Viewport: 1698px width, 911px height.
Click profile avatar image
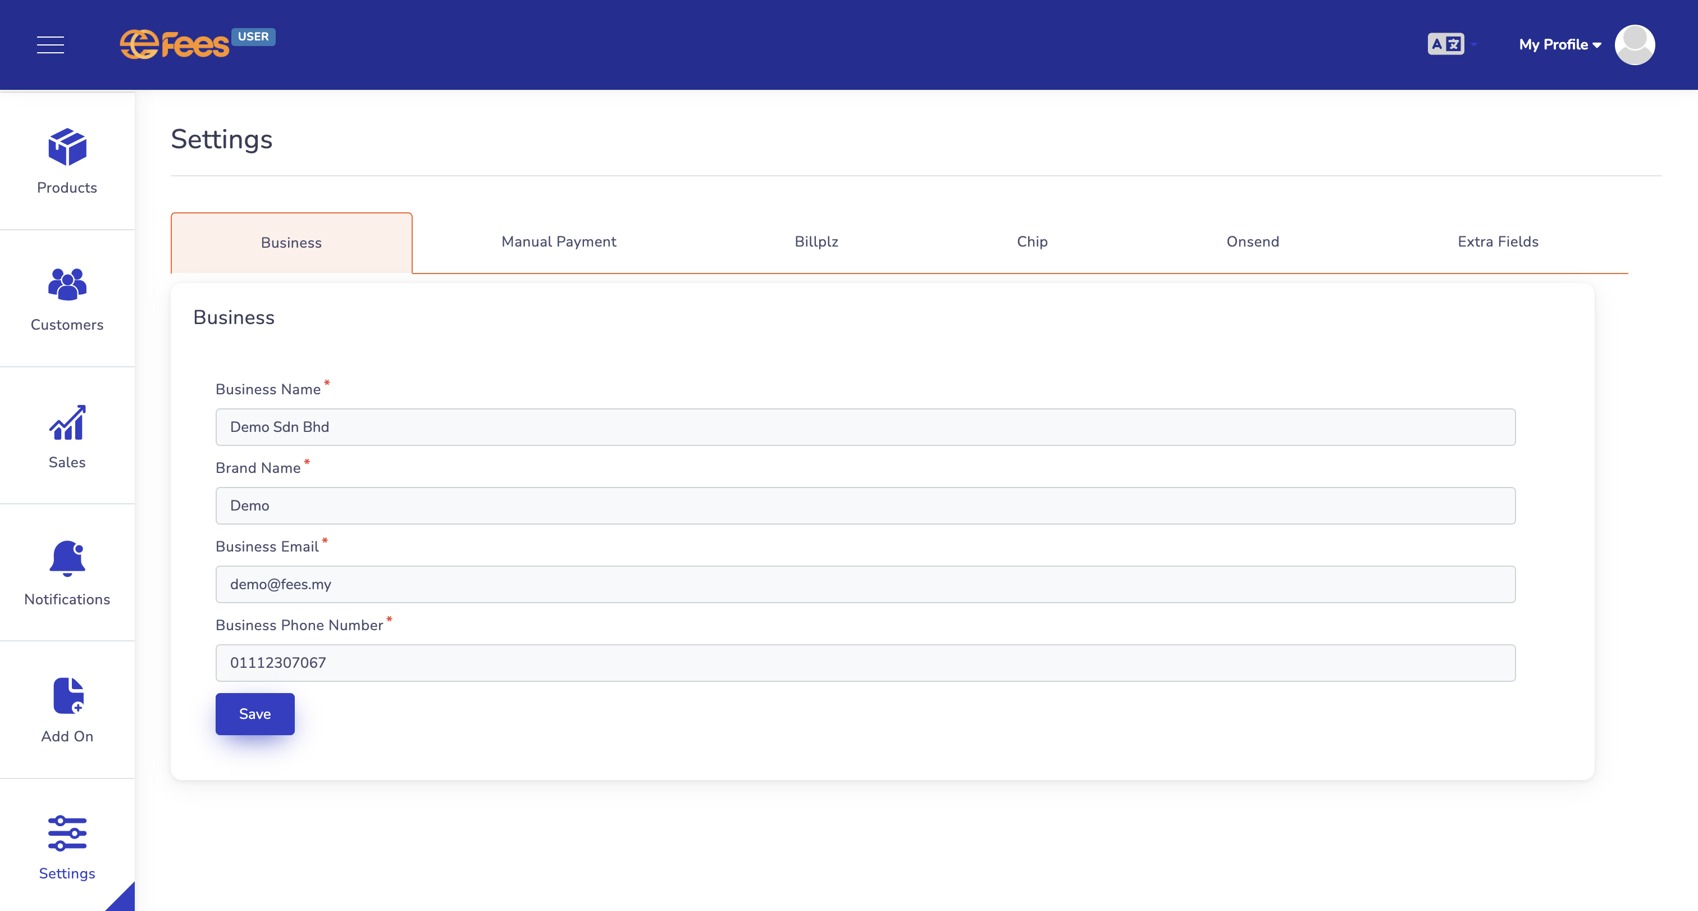(1635, 45)
